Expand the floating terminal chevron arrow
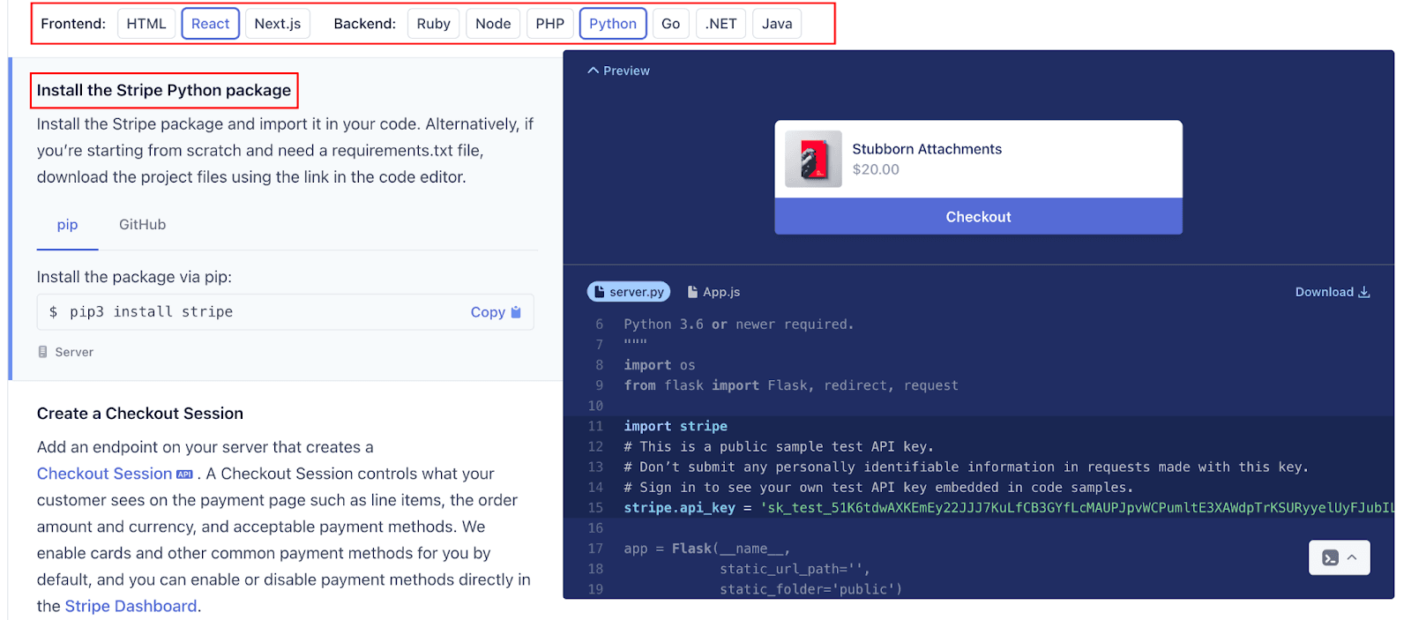1411x620 pixels. [1352, 557]
